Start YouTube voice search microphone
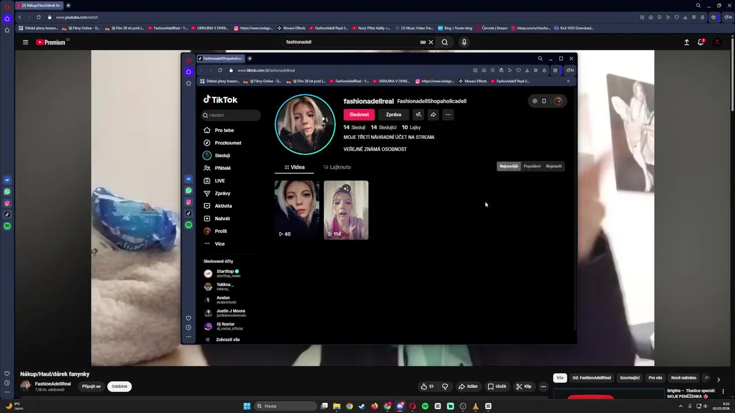 point(464,42)
